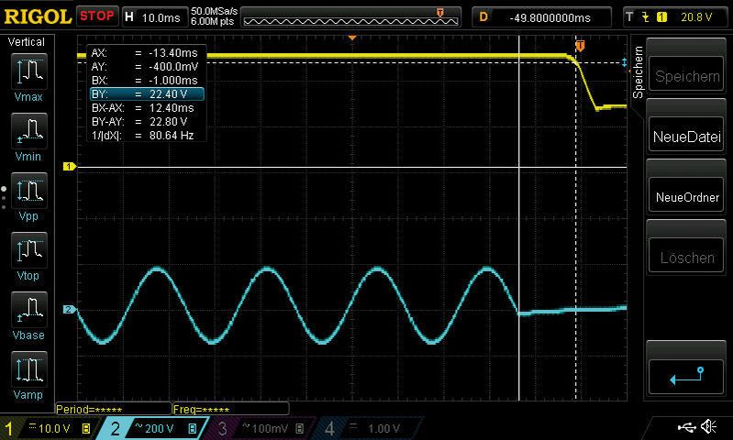Select the Vbase measurement icon
The width and height of the screenshot is (733, 440).
coord(28,314)
